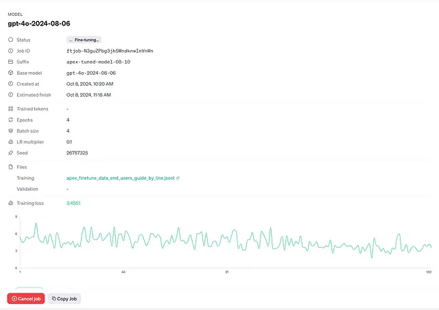Click the Base model cube icon
Viewport: 439px width, 310px height.
pyautogui.click(x=11, y=73)
